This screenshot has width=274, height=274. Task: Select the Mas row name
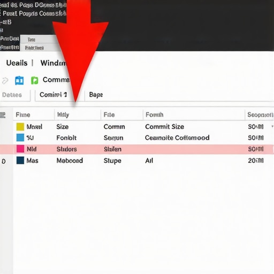(x=32, y=161)
